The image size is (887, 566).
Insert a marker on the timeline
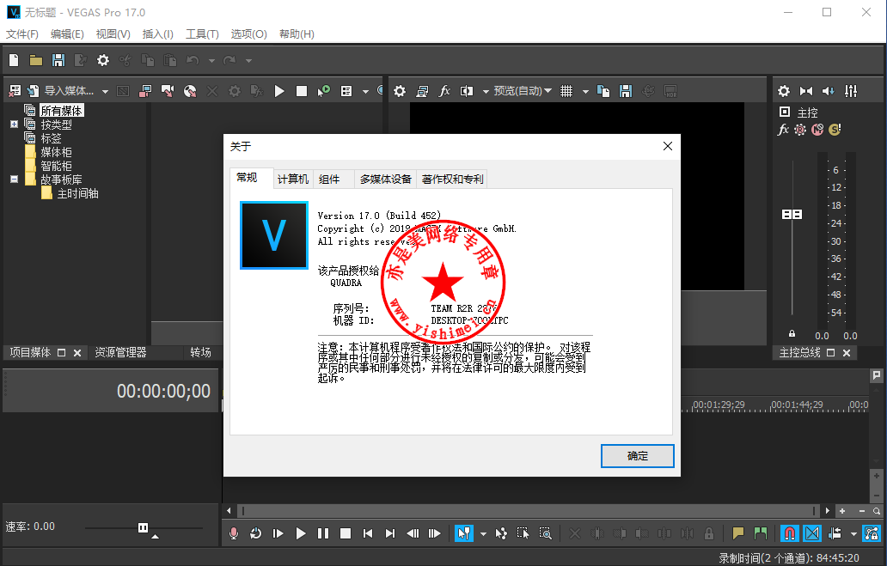coord(738,533)
